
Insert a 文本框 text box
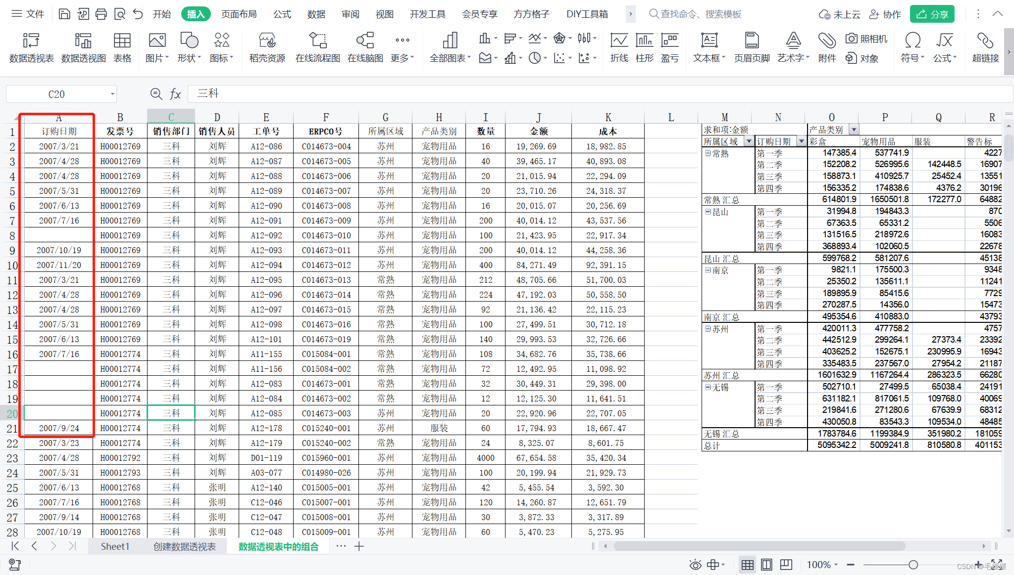tap(709, 47)
